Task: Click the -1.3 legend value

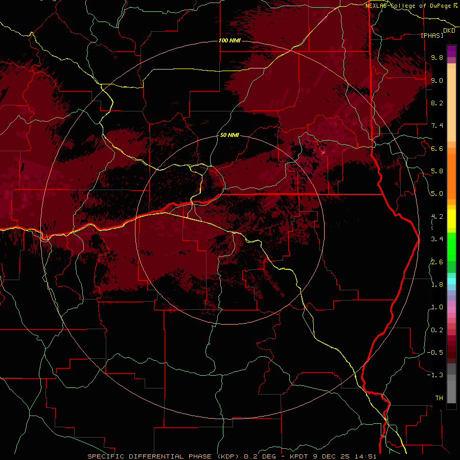Action: point(435,375)
